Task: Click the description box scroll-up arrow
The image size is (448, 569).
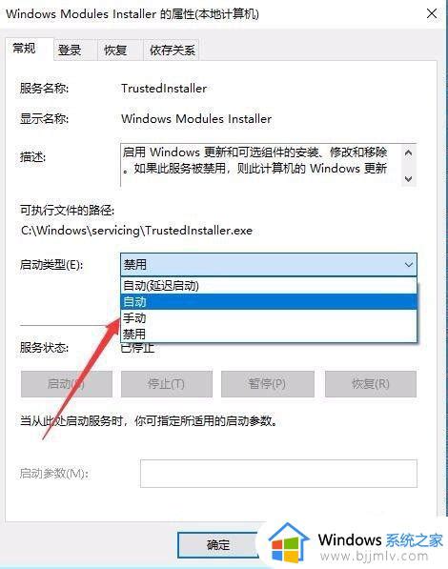Action: [408, 152]
